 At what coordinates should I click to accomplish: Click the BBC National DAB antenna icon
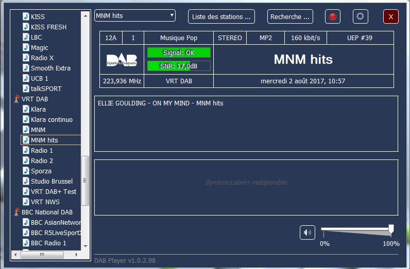pos(16,212)
